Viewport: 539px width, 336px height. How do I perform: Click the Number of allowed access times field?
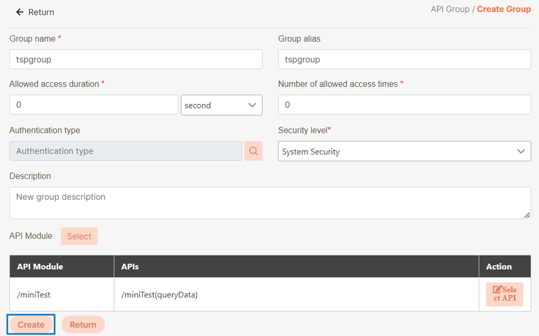pos(404,105)
